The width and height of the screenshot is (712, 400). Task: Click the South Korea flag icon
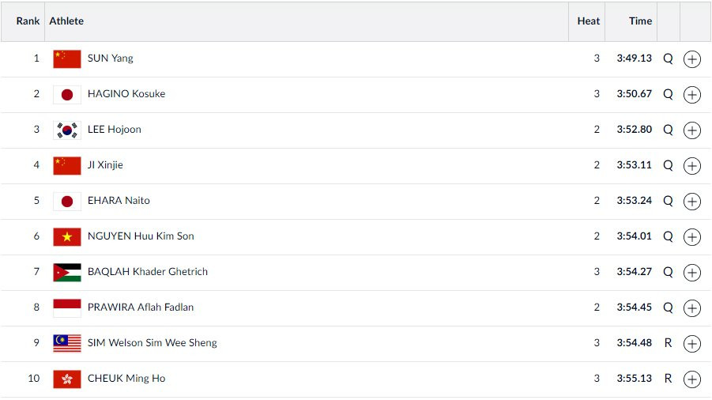(x=67, y=130)
